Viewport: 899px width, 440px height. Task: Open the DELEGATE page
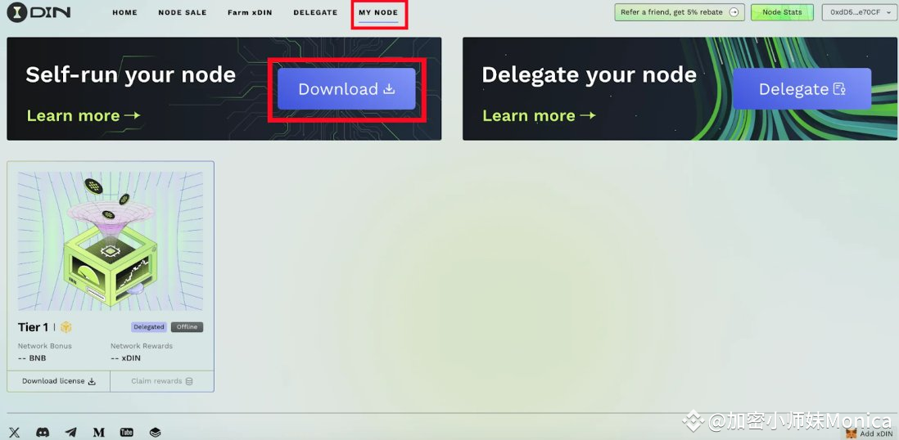[315, 12]
